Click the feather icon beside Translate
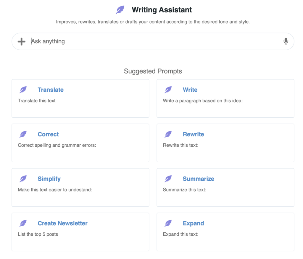The width and height of the screenshot is (303, 259). coord(23,90)
